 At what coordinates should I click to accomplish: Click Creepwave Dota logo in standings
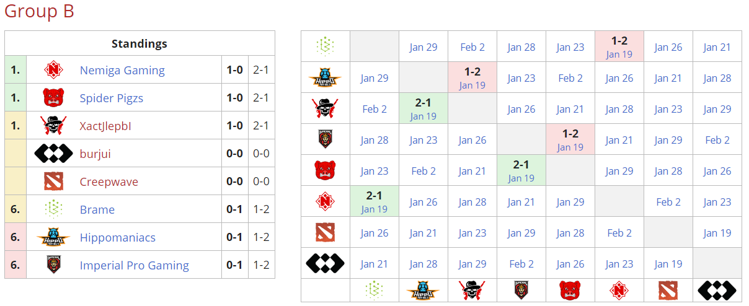click(x=54, y=181)
